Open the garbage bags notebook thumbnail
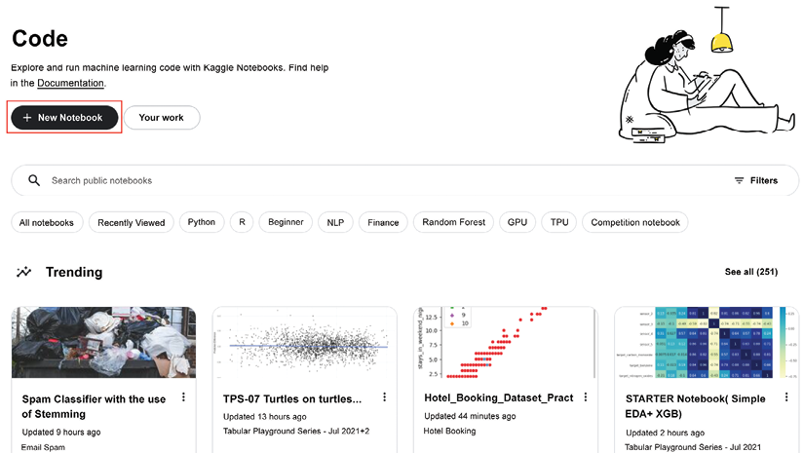Screen dimensions: 804x453 click(103, 342)
